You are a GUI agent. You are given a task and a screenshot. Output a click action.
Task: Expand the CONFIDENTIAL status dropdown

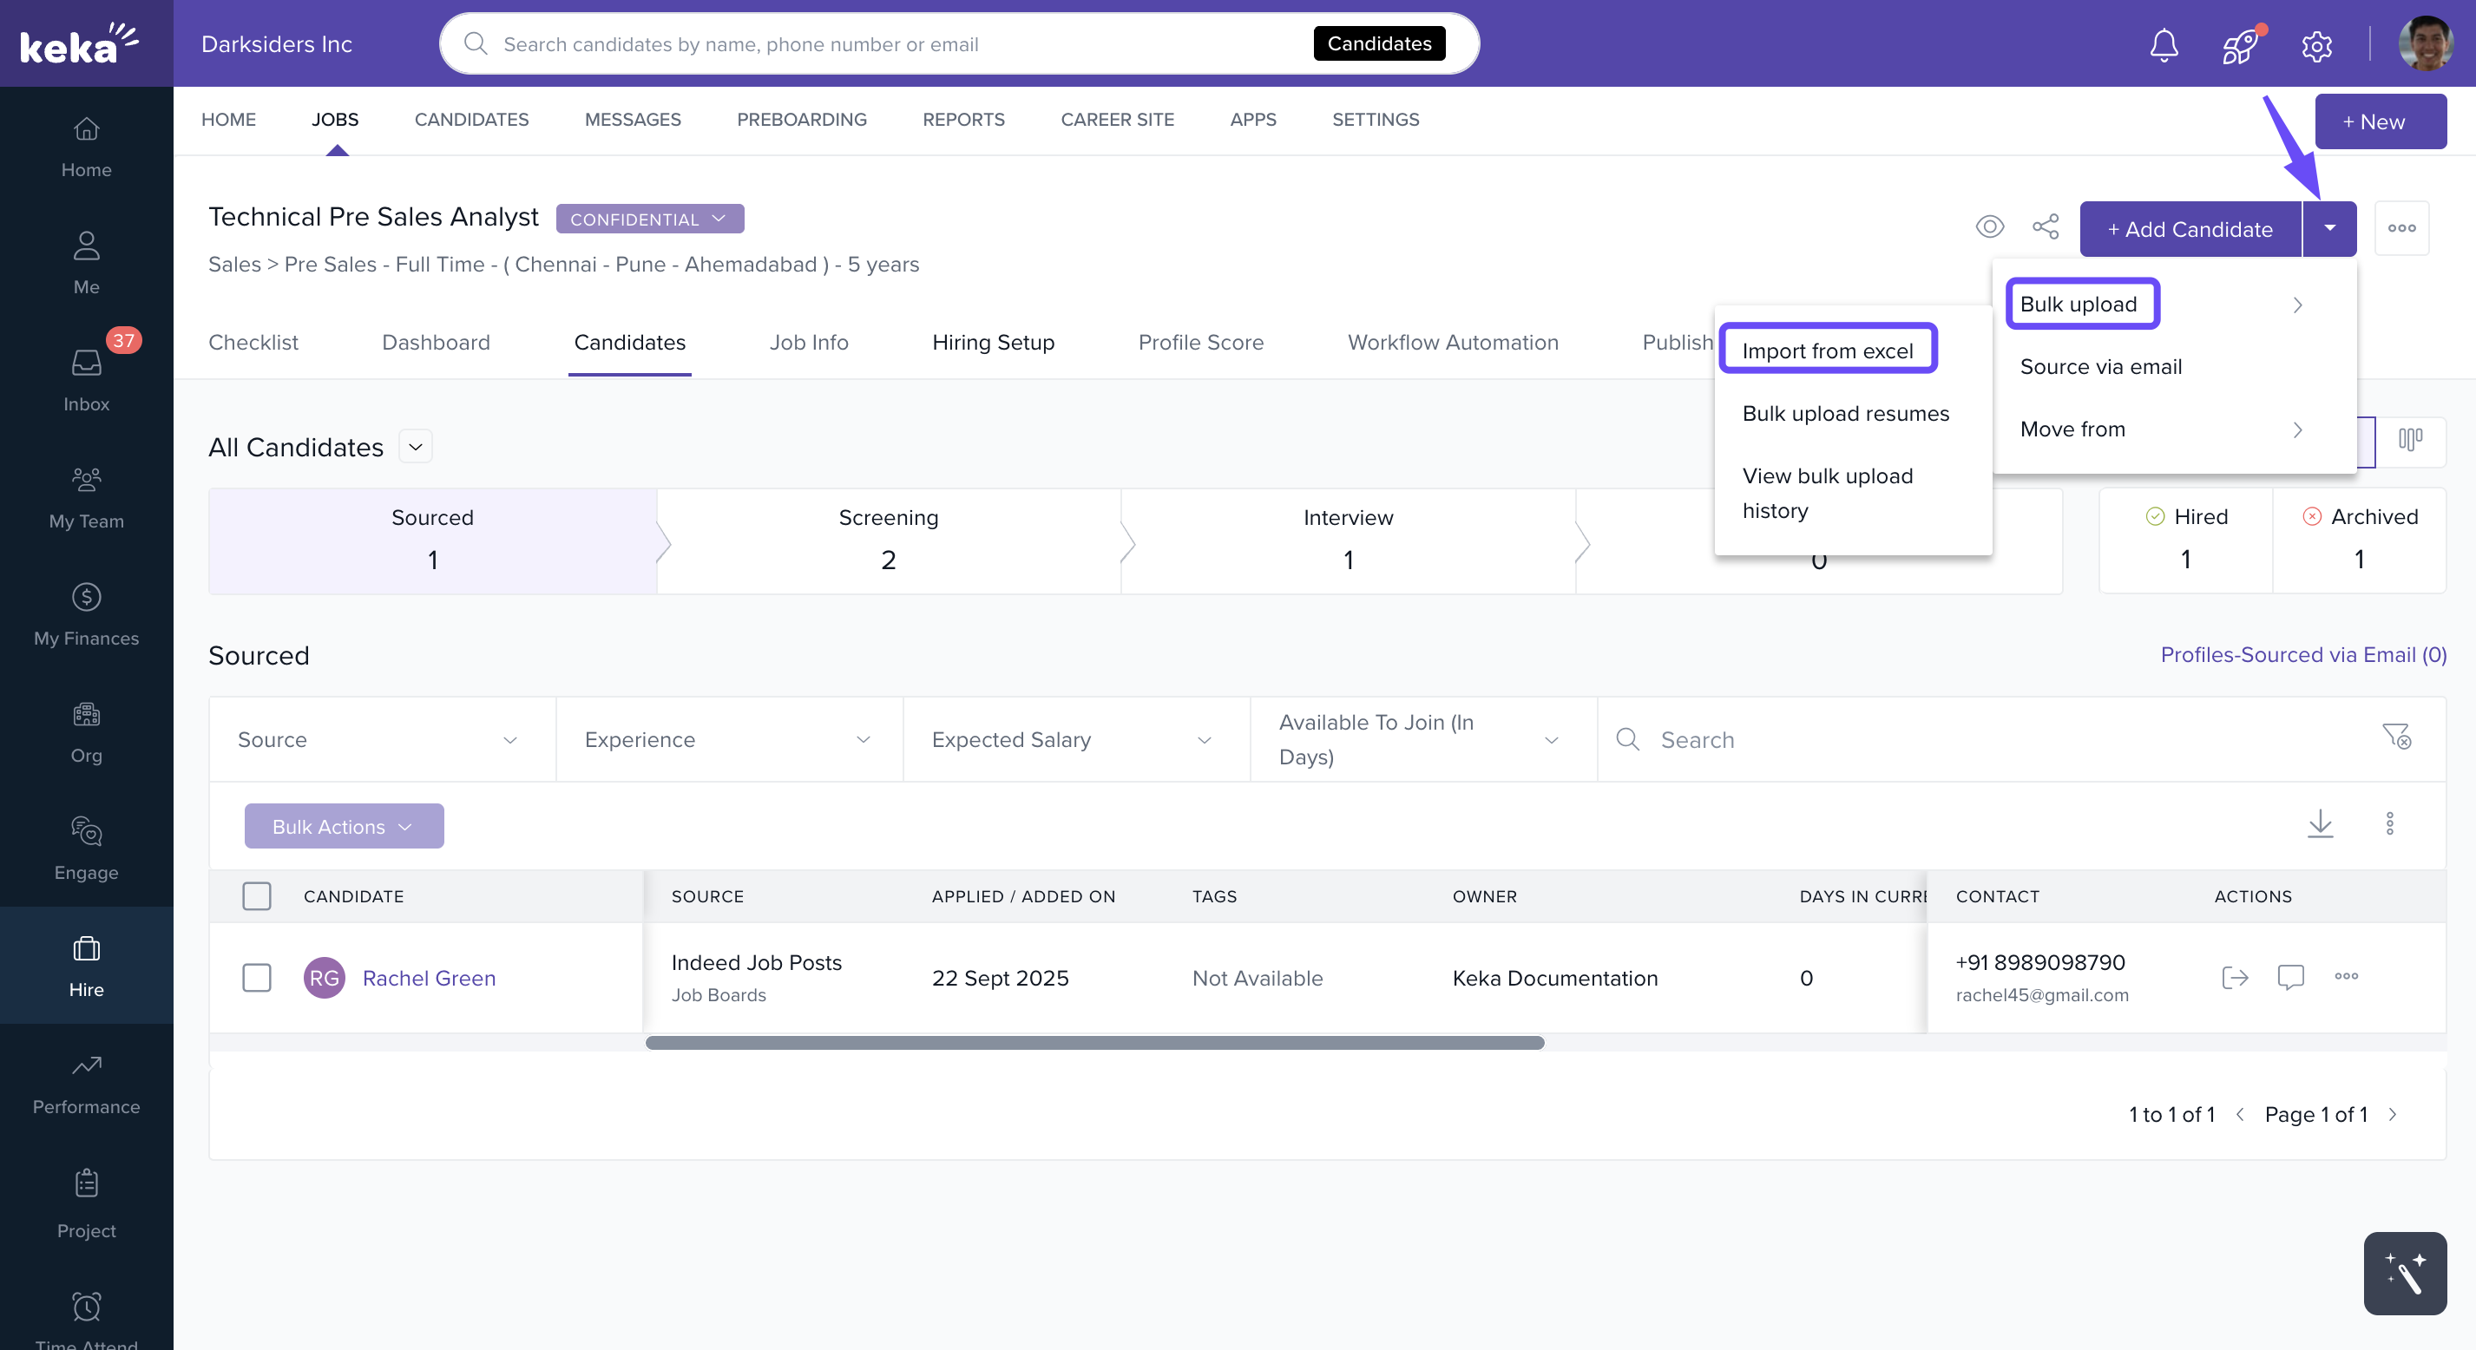pos(649,220)
